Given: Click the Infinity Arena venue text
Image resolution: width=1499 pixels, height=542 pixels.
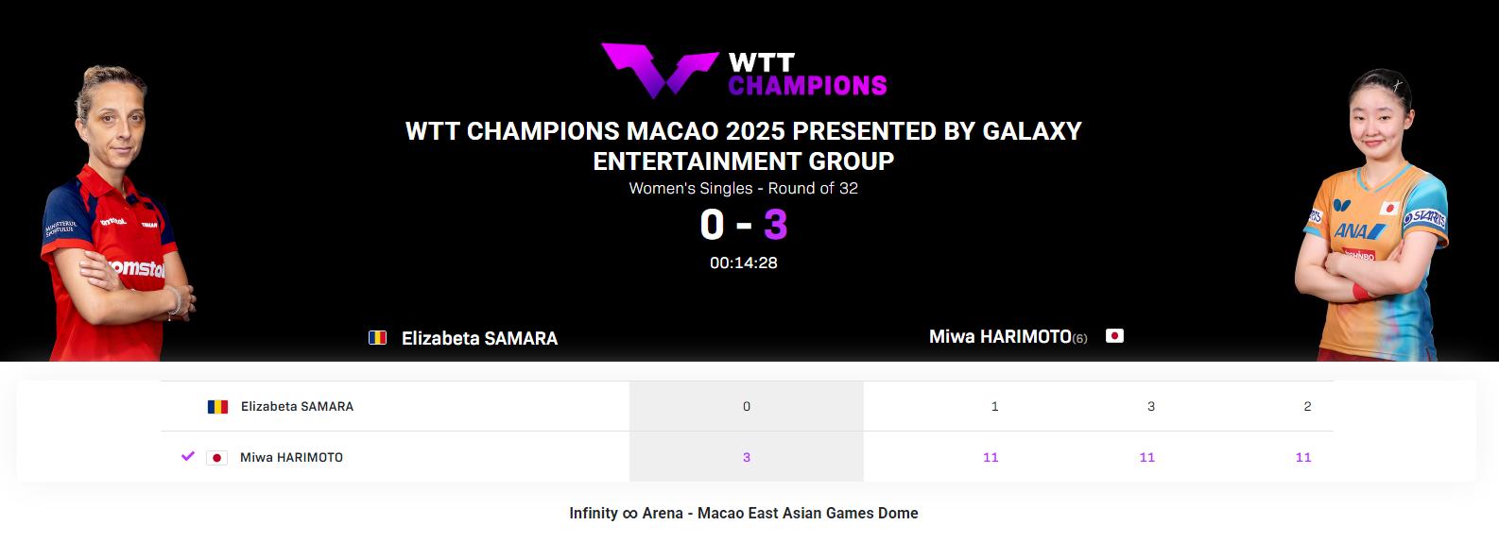Looking at the screenshot, I should tap(743, 514).
